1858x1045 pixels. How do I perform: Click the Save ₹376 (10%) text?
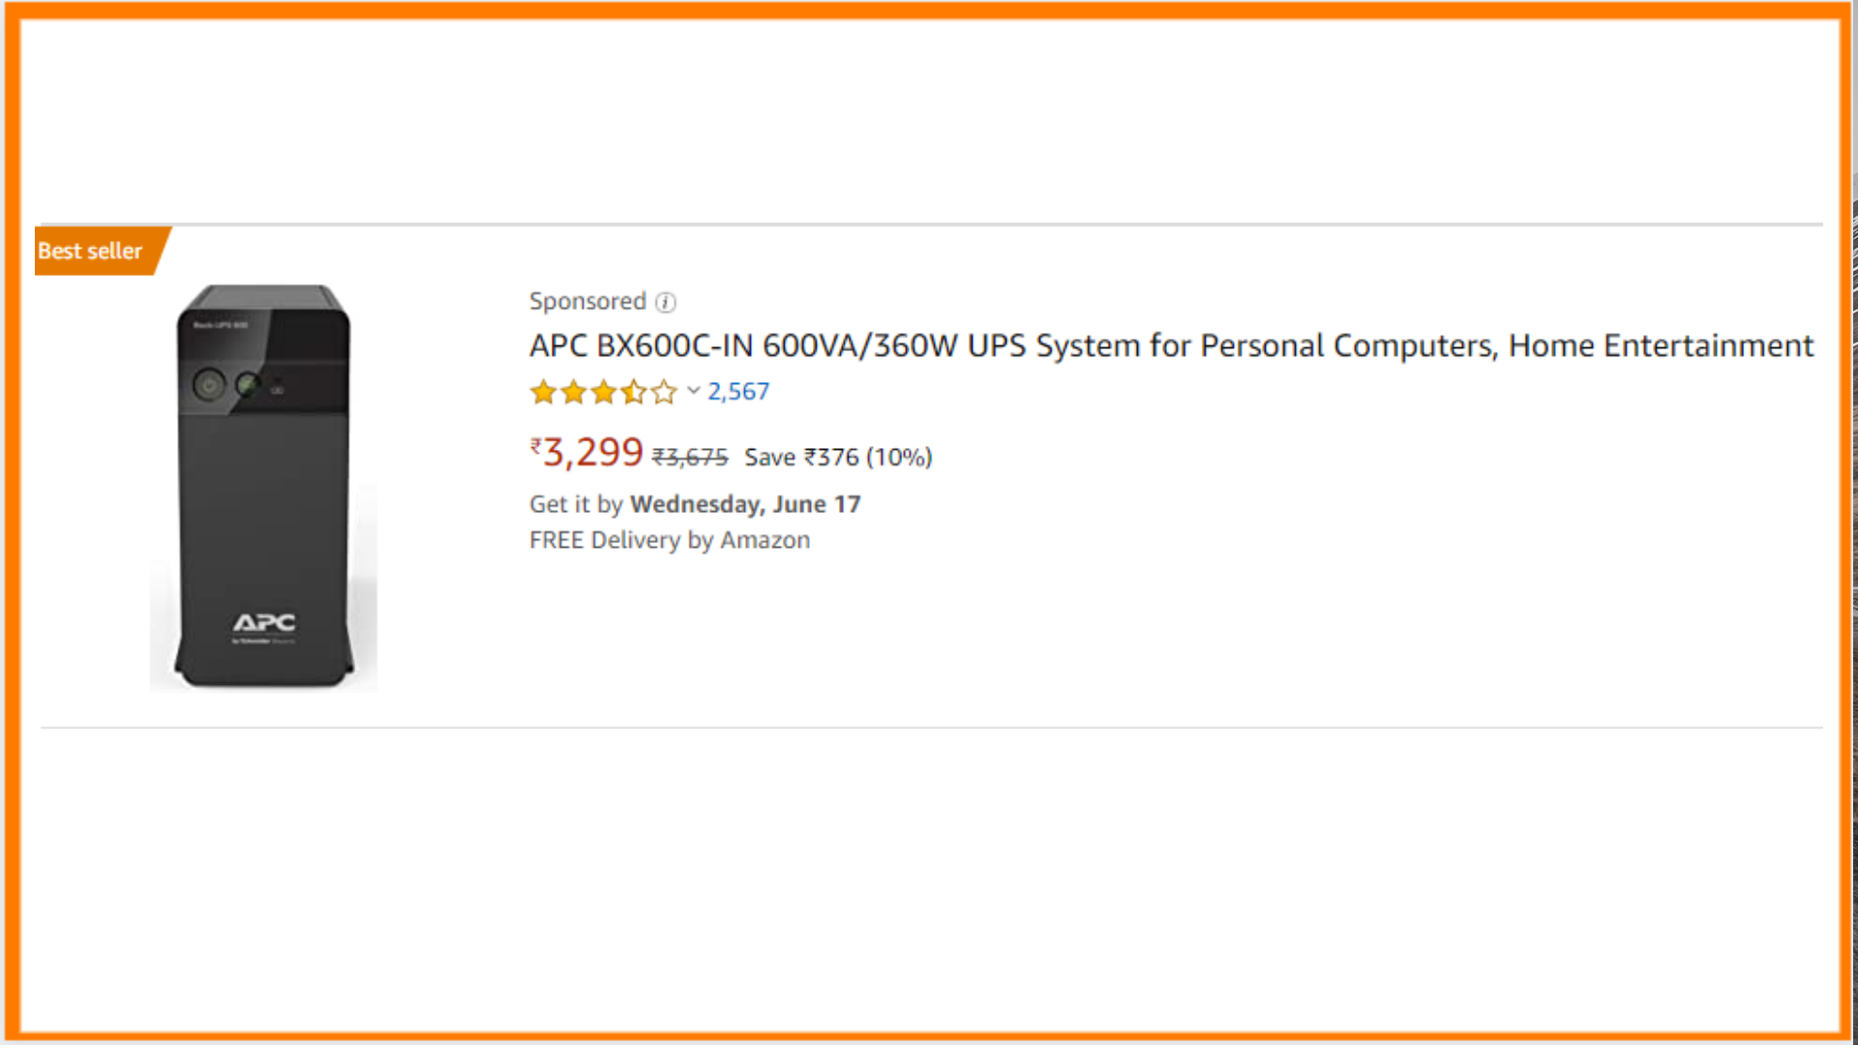coord(838,458)
